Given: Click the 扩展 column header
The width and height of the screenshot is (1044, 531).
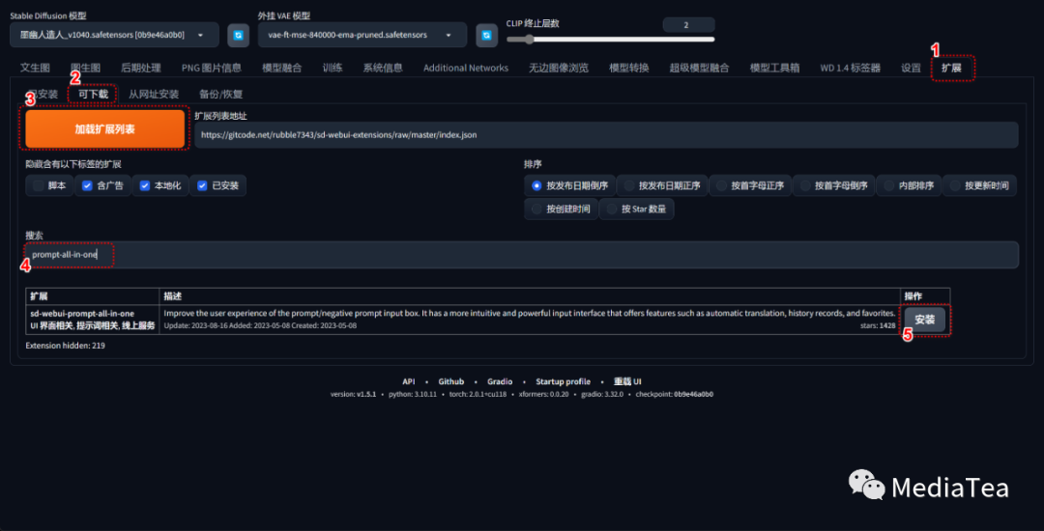Looking at the screenshot, I should pyautogui.click(x=40, y=295).
